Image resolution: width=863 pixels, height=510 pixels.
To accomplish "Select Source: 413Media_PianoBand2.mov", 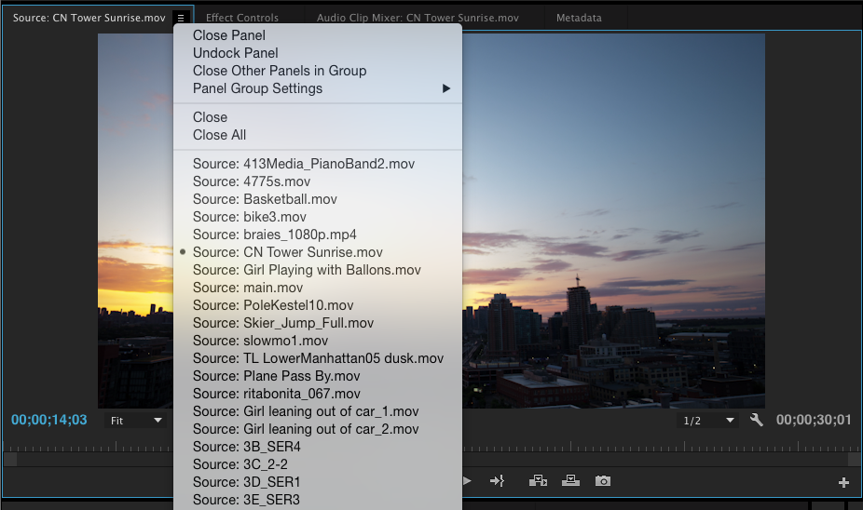I will 318,164.
